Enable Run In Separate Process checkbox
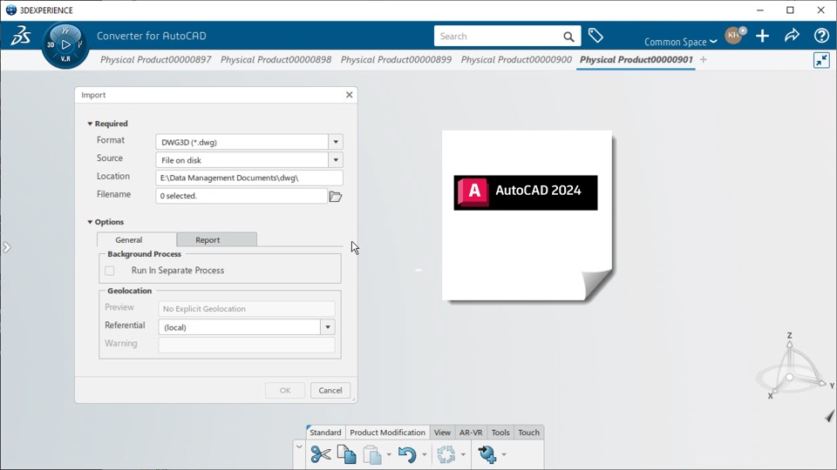This screenshot has width=837, height=470. pyautogui.click(x=110, y=271)
